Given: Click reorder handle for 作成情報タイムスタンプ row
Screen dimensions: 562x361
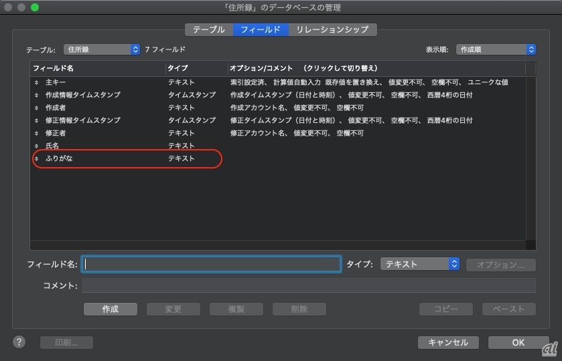Looking at the screenshot, I should click(37, 95).
